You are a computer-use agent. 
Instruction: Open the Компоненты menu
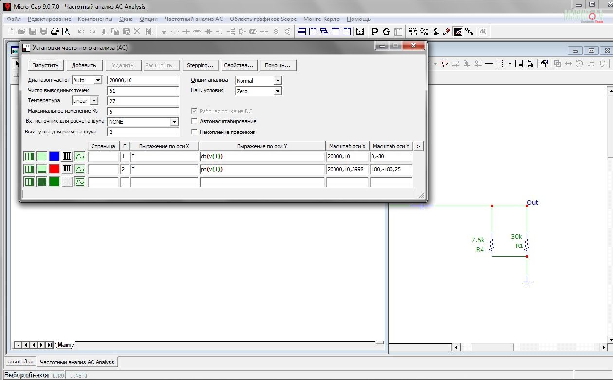click(x=95, y=19)
